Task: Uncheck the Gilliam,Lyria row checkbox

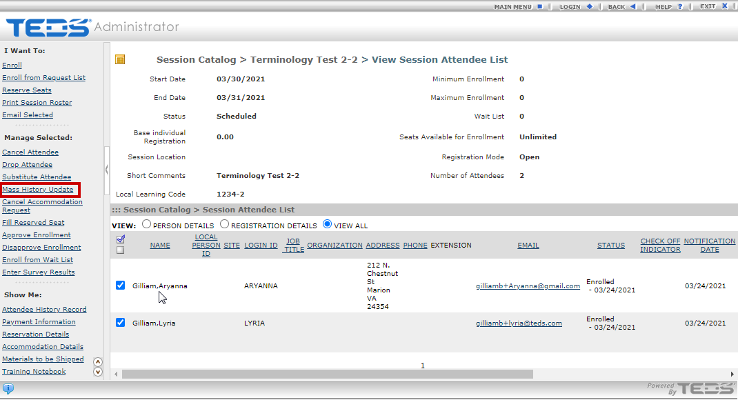Action: [x=121, y=323]
